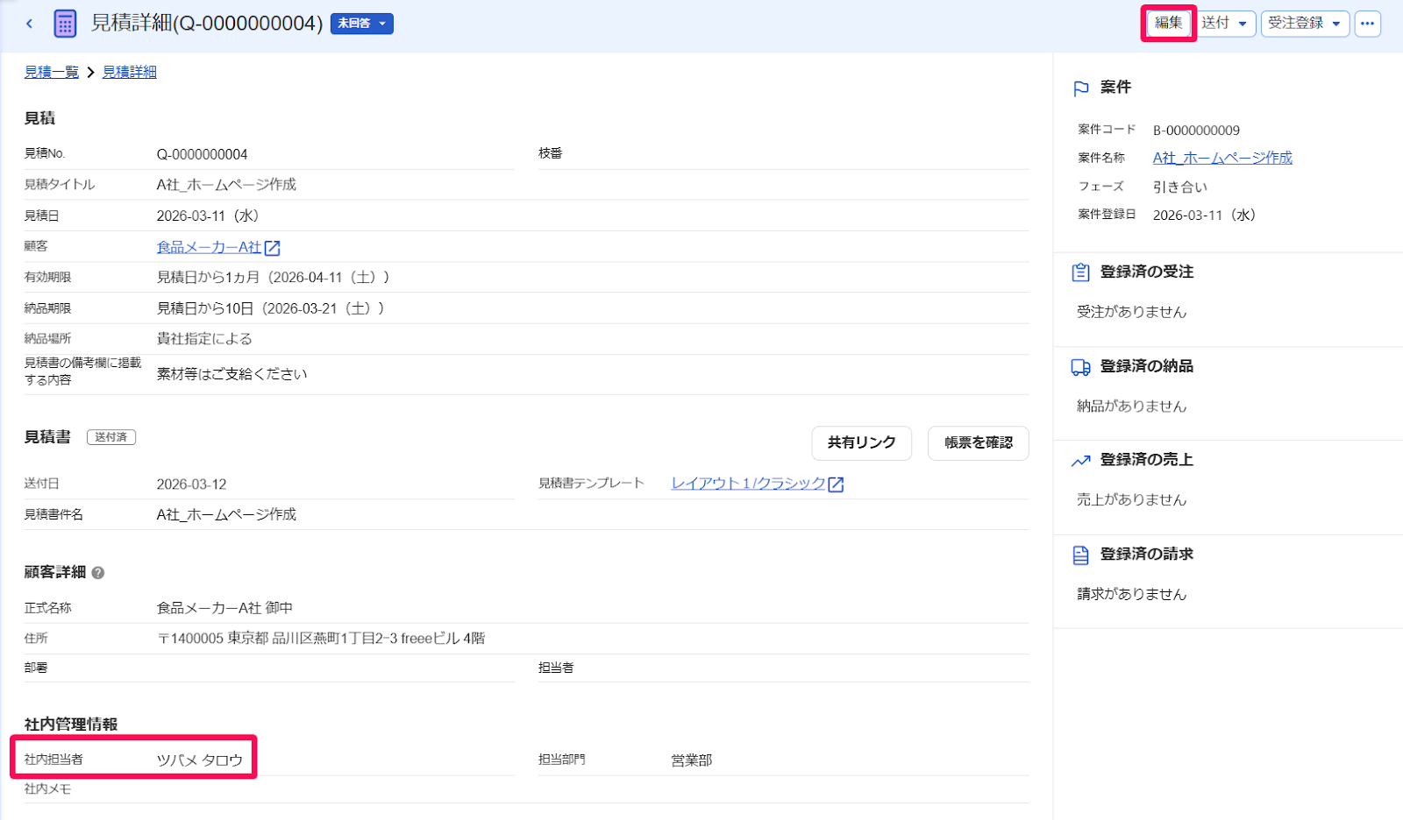Click the 請求がありません message
The height and width of the screenshot is (820, 1403).
1132,594
